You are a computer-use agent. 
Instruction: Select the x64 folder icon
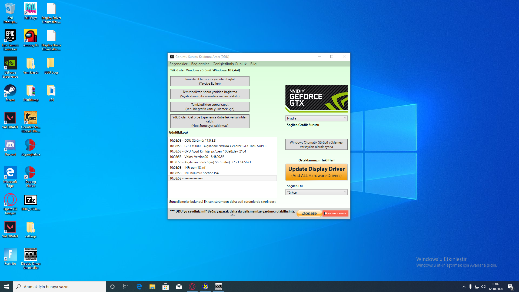[51, 93]
